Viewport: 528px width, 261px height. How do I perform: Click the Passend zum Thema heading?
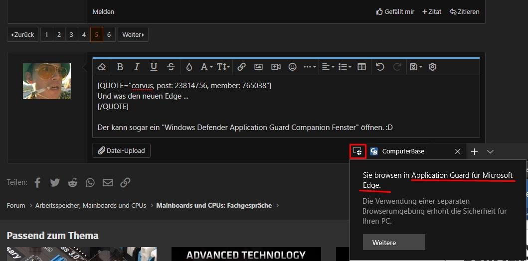point(52,236)
